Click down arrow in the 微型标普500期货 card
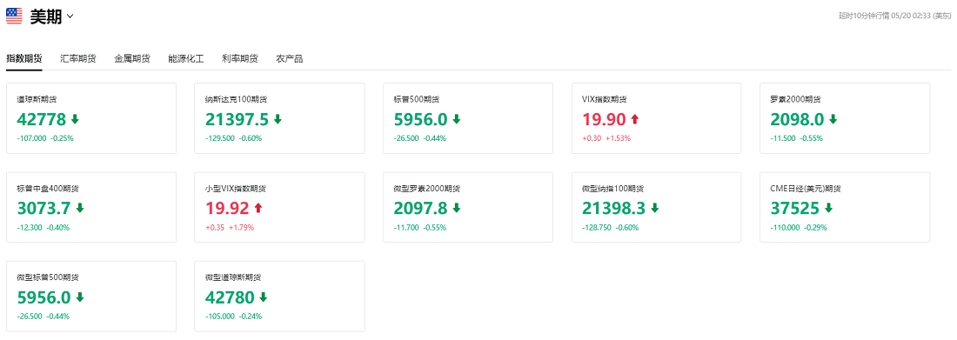The height and width of the screenshot is (340, 957). (x=80, y=297)
